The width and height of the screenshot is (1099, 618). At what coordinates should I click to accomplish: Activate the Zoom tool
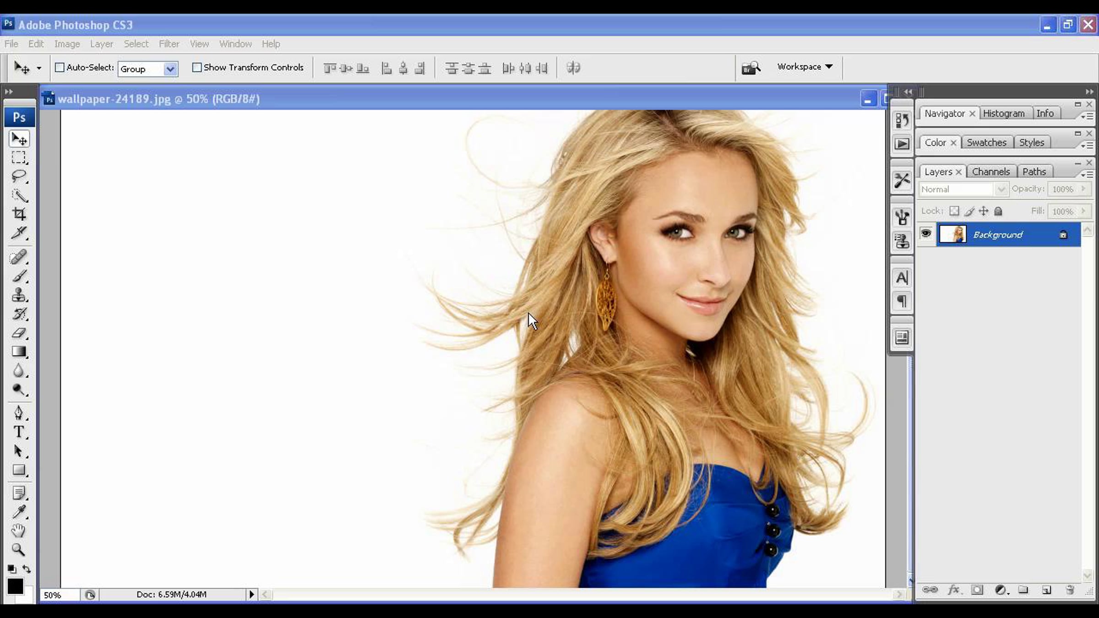click(18, 549)
